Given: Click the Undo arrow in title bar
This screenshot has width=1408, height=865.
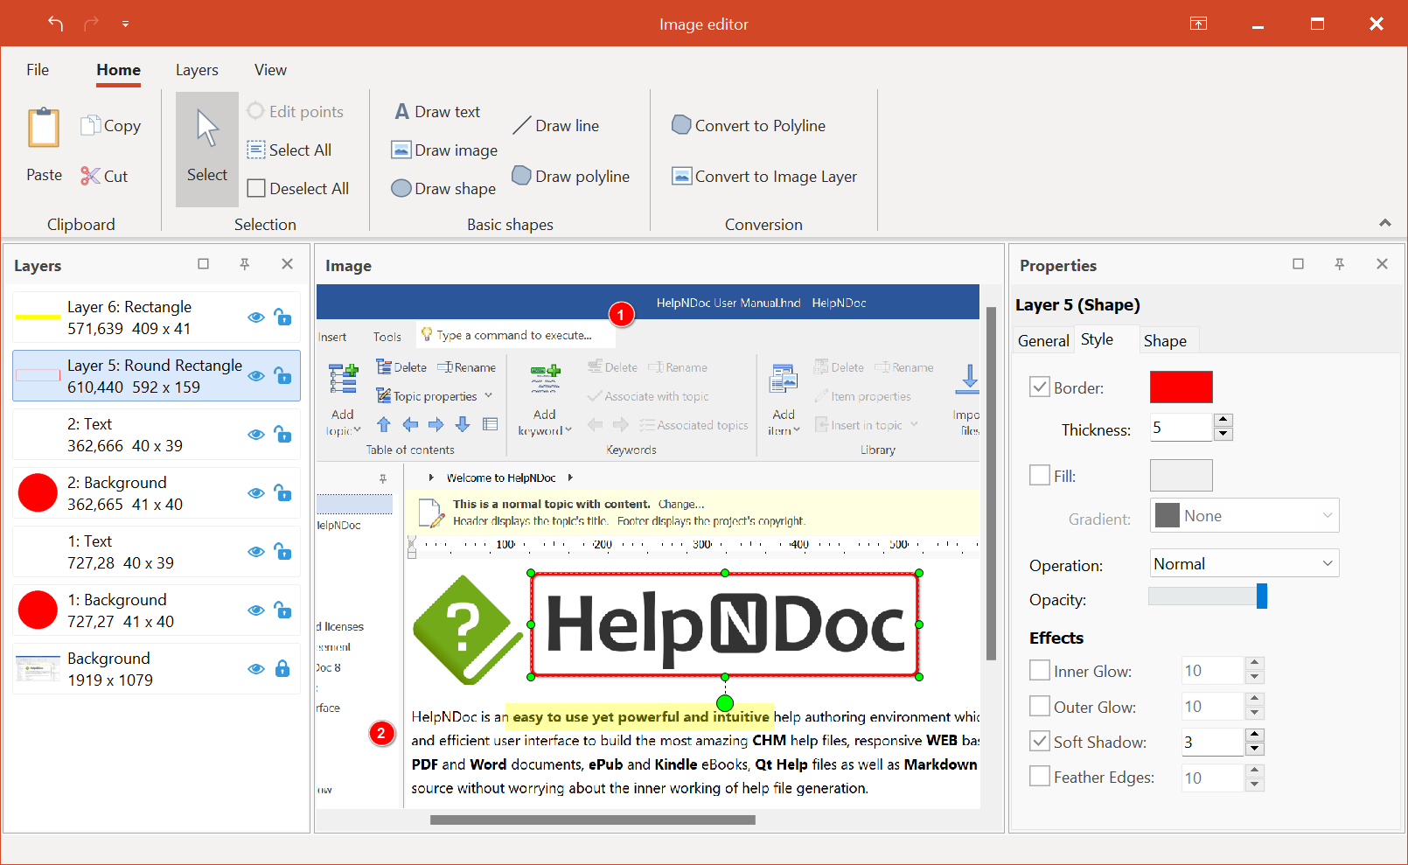Looking at the screenshot, I should click(x=56, y=24).
